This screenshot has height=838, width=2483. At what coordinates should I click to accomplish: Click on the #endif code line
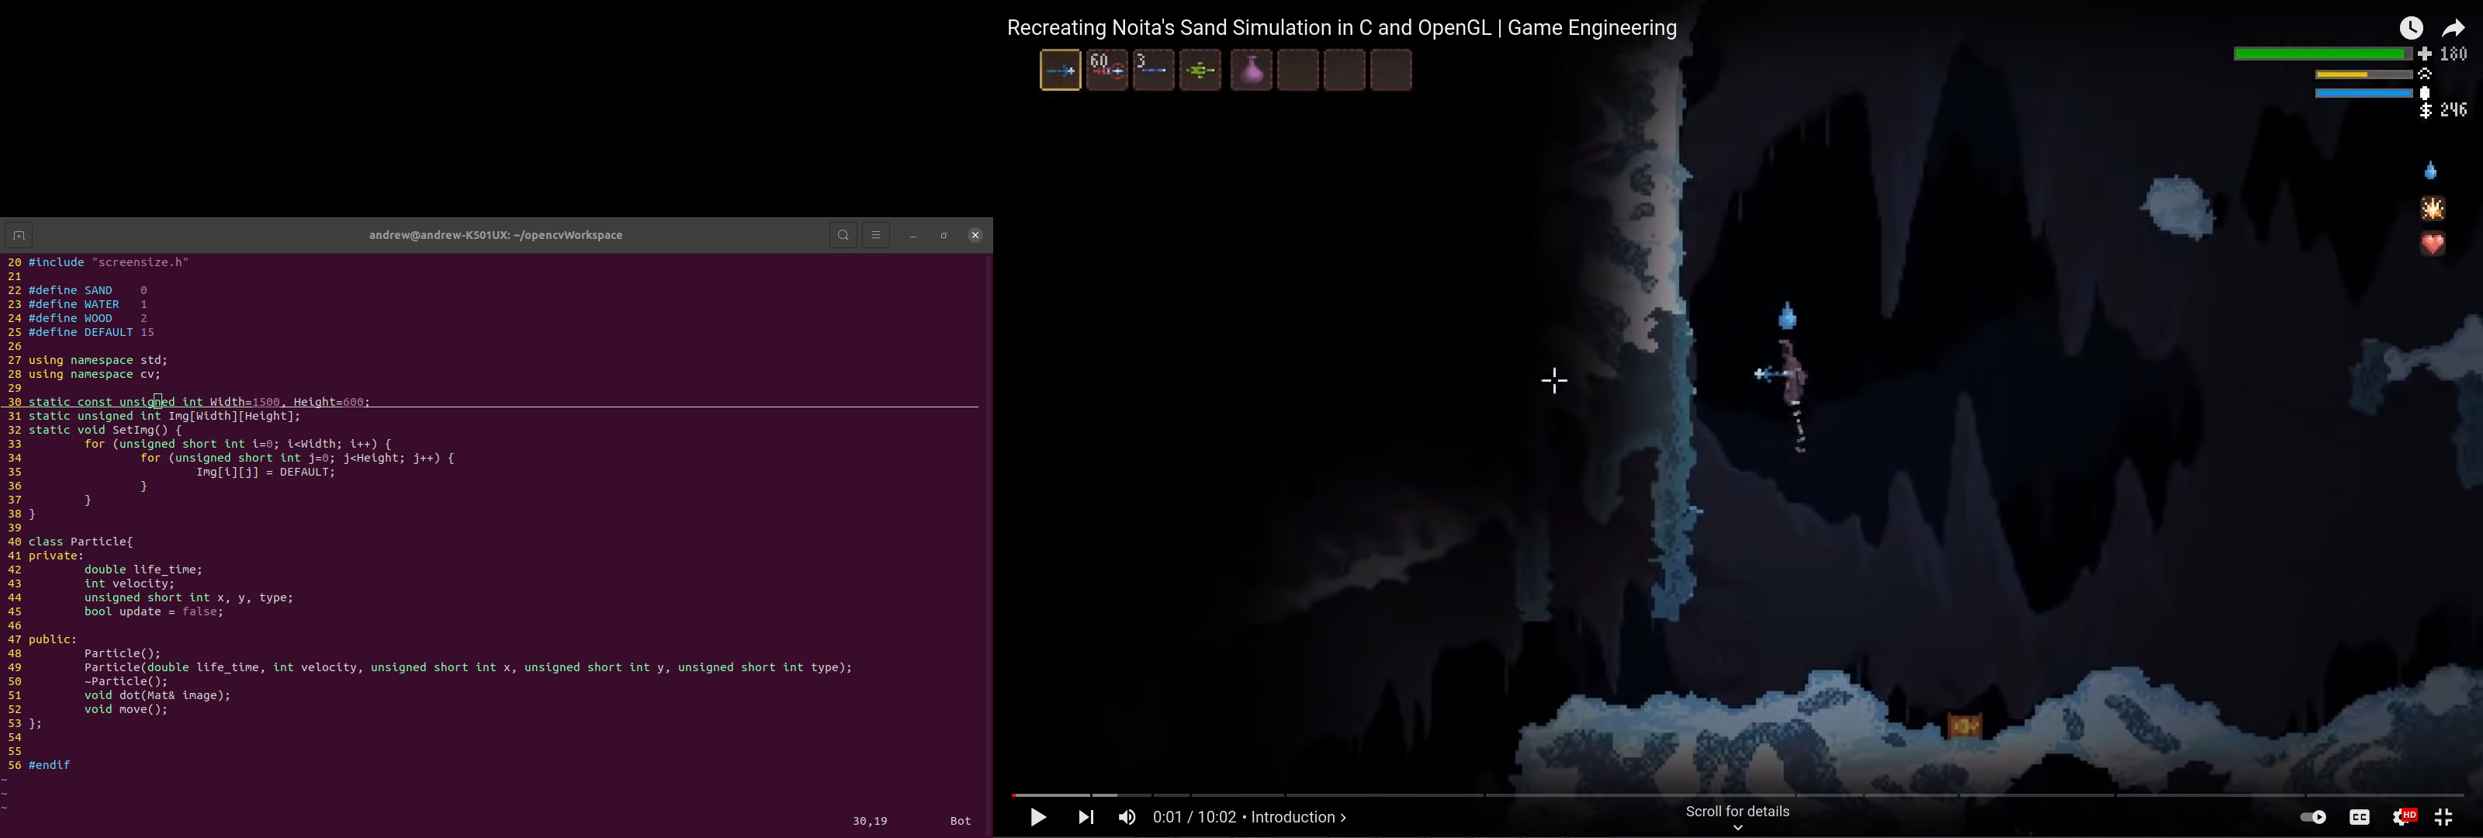(49, 765)
